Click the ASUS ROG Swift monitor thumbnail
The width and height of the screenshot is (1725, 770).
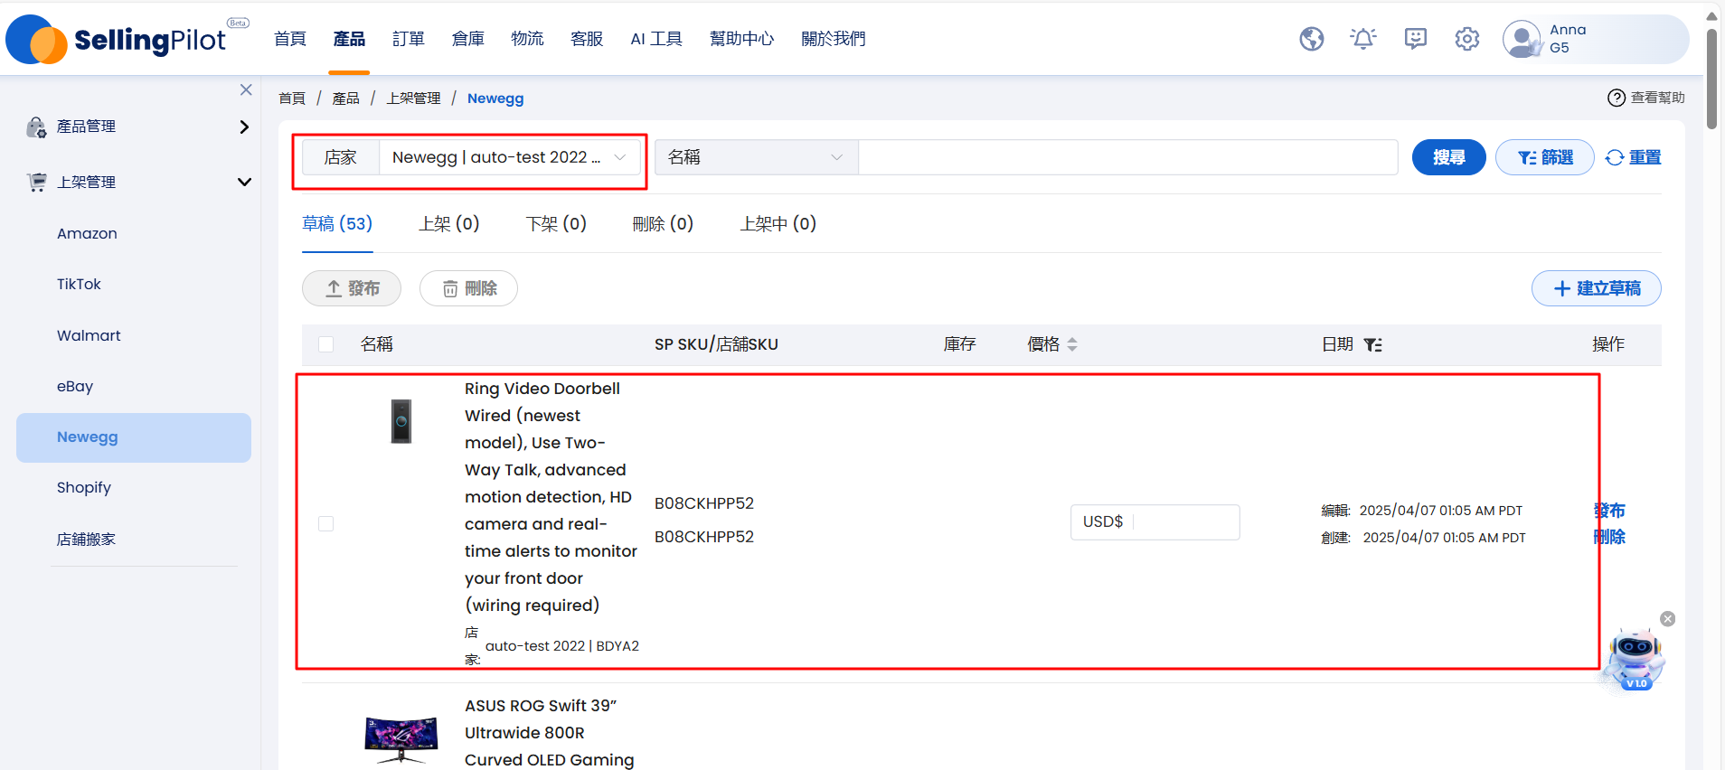pos(401,740)
